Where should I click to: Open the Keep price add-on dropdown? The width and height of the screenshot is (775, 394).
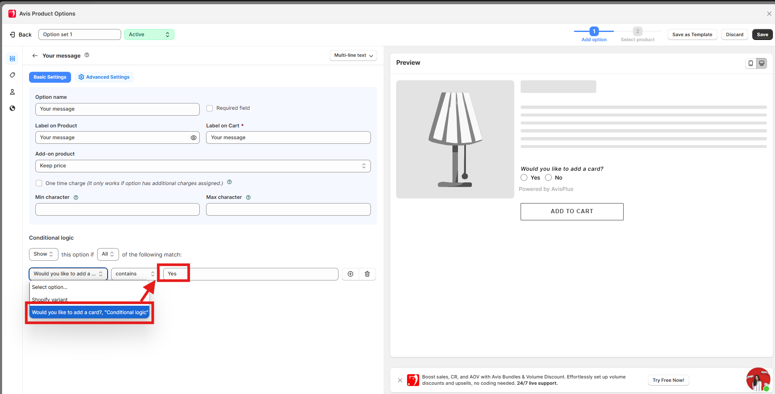203,166
